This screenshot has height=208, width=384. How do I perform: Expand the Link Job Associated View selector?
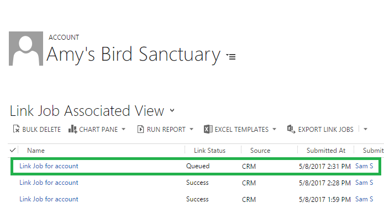[x=172, y=110]
